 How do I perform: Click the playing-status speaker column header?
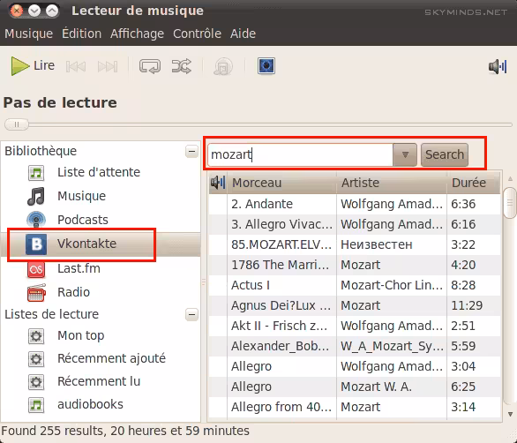(218, 183)
